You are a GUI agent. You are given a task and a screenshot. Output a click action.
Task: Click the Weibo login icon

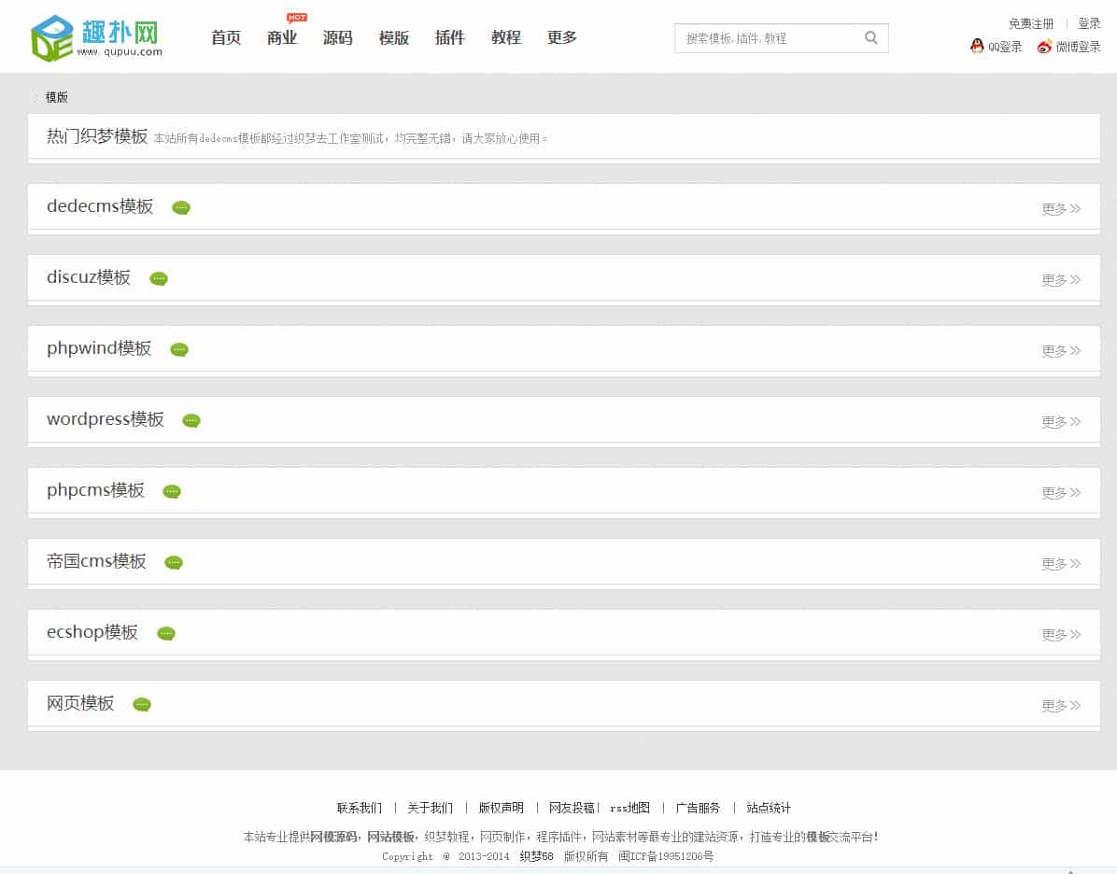[1044, 47]
